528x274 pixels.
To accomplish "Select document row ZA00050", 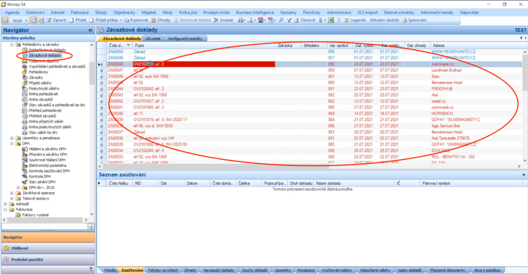I will (x=310, y=52).
